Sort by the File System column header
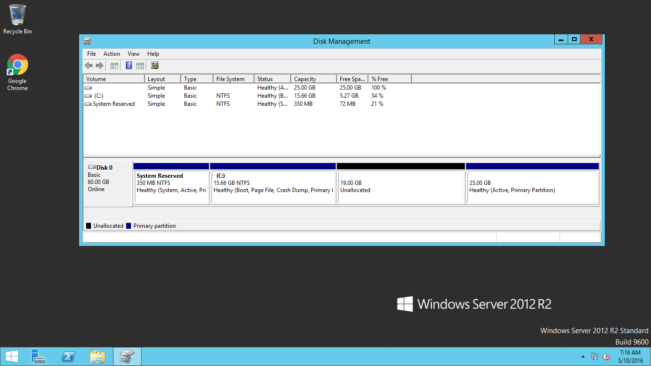This screenshot has width=651, height=366. point(234,79)
